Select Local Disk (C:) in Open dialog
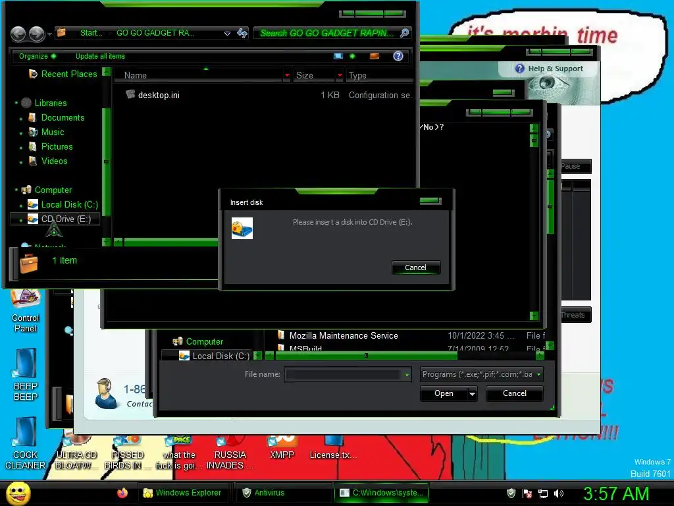 point(214,356)
